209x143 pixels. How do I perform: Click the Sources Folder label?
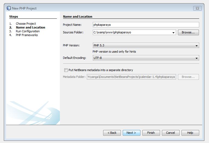point(73,32)
